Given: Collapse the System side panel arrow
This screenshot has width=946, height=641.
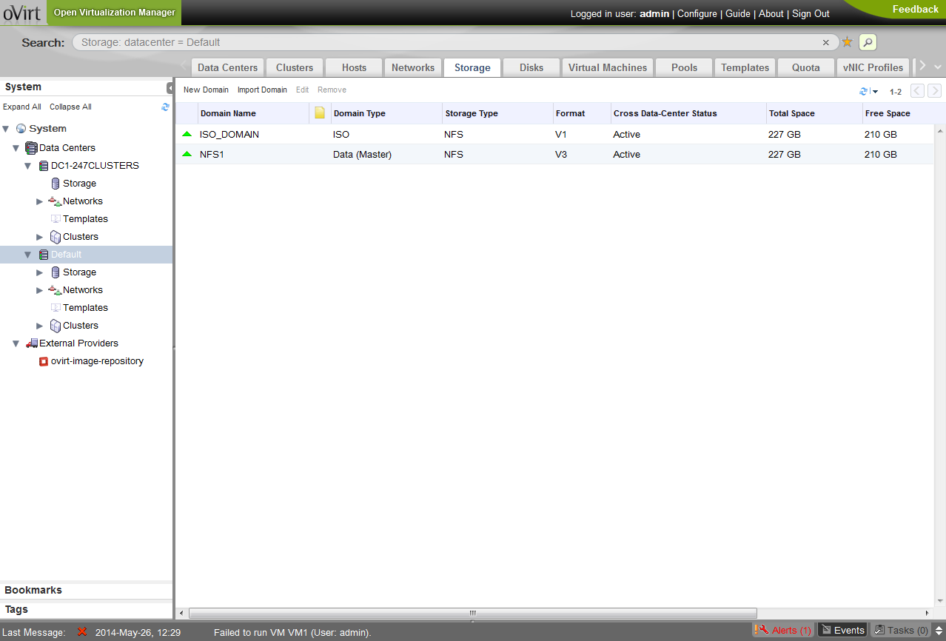Looking at the screenshot, I should pos(170,87).
